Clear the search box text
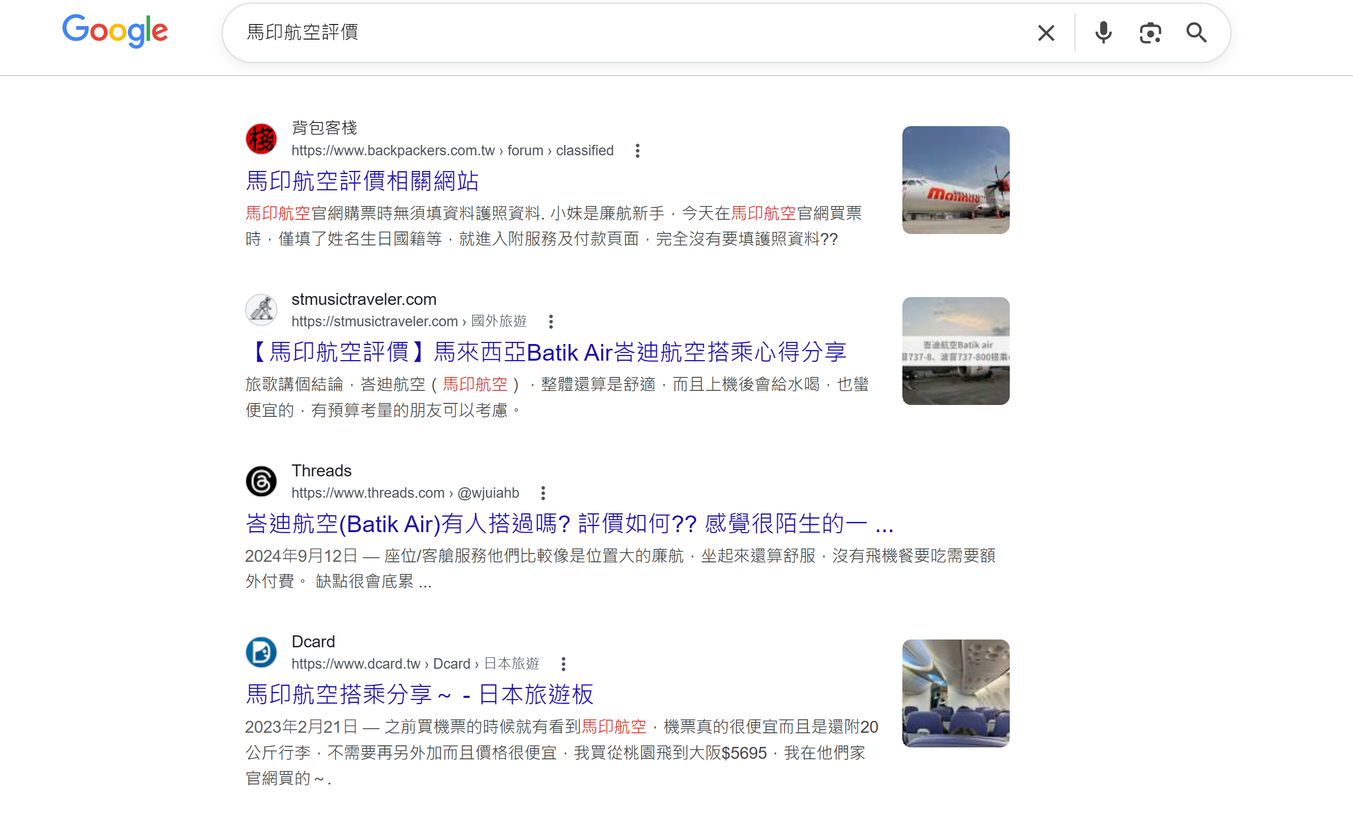Viewport: 1353px width, 824px height. tap(1045, 33)
